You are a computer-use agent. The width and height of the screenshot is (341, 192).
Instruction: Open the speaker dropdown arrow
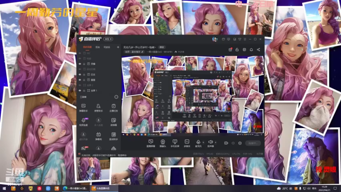[216, 143]
